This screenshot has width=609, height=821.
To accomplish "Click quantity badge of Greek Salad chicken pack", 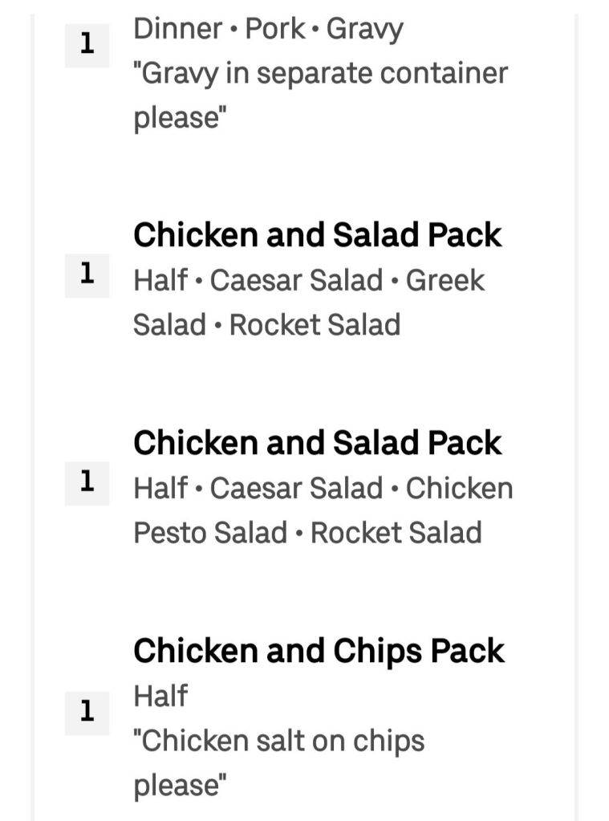I will point(87,275).
